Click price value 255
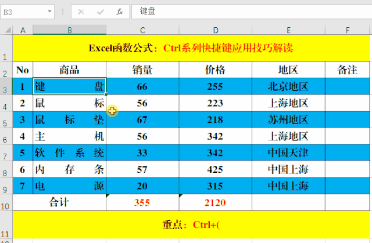 click(216, 86)
